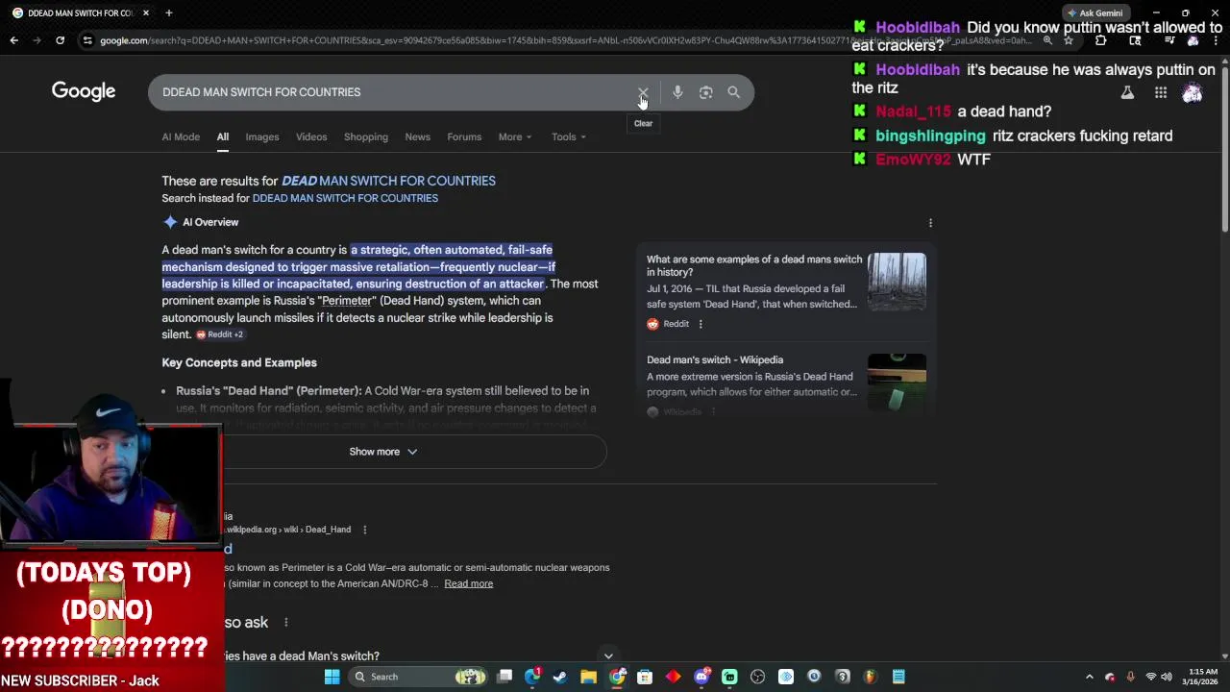Click Ask Gemini button in Chrome
1230x692 pixels.
tap(1095, 12)
